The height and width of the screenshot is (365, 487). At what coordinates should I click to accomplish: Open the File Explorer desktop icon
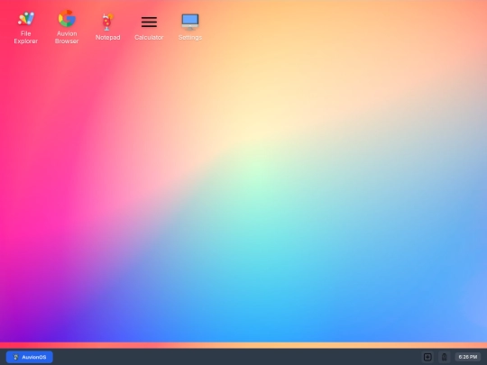pyautogui.click(x=26, y=27)
